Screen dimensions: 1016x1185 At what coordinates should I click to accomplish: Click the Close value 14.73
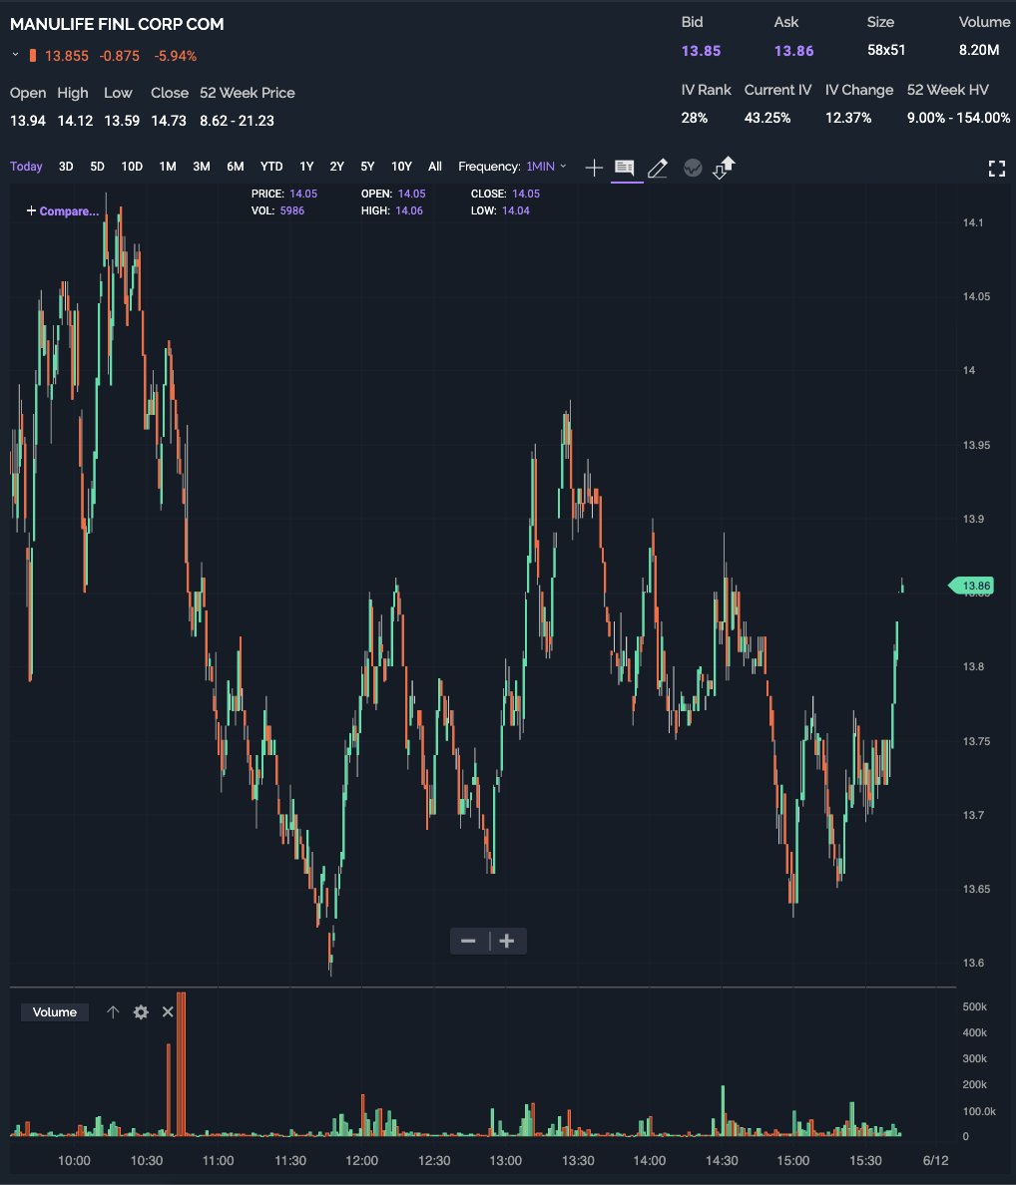pos(169,120)
